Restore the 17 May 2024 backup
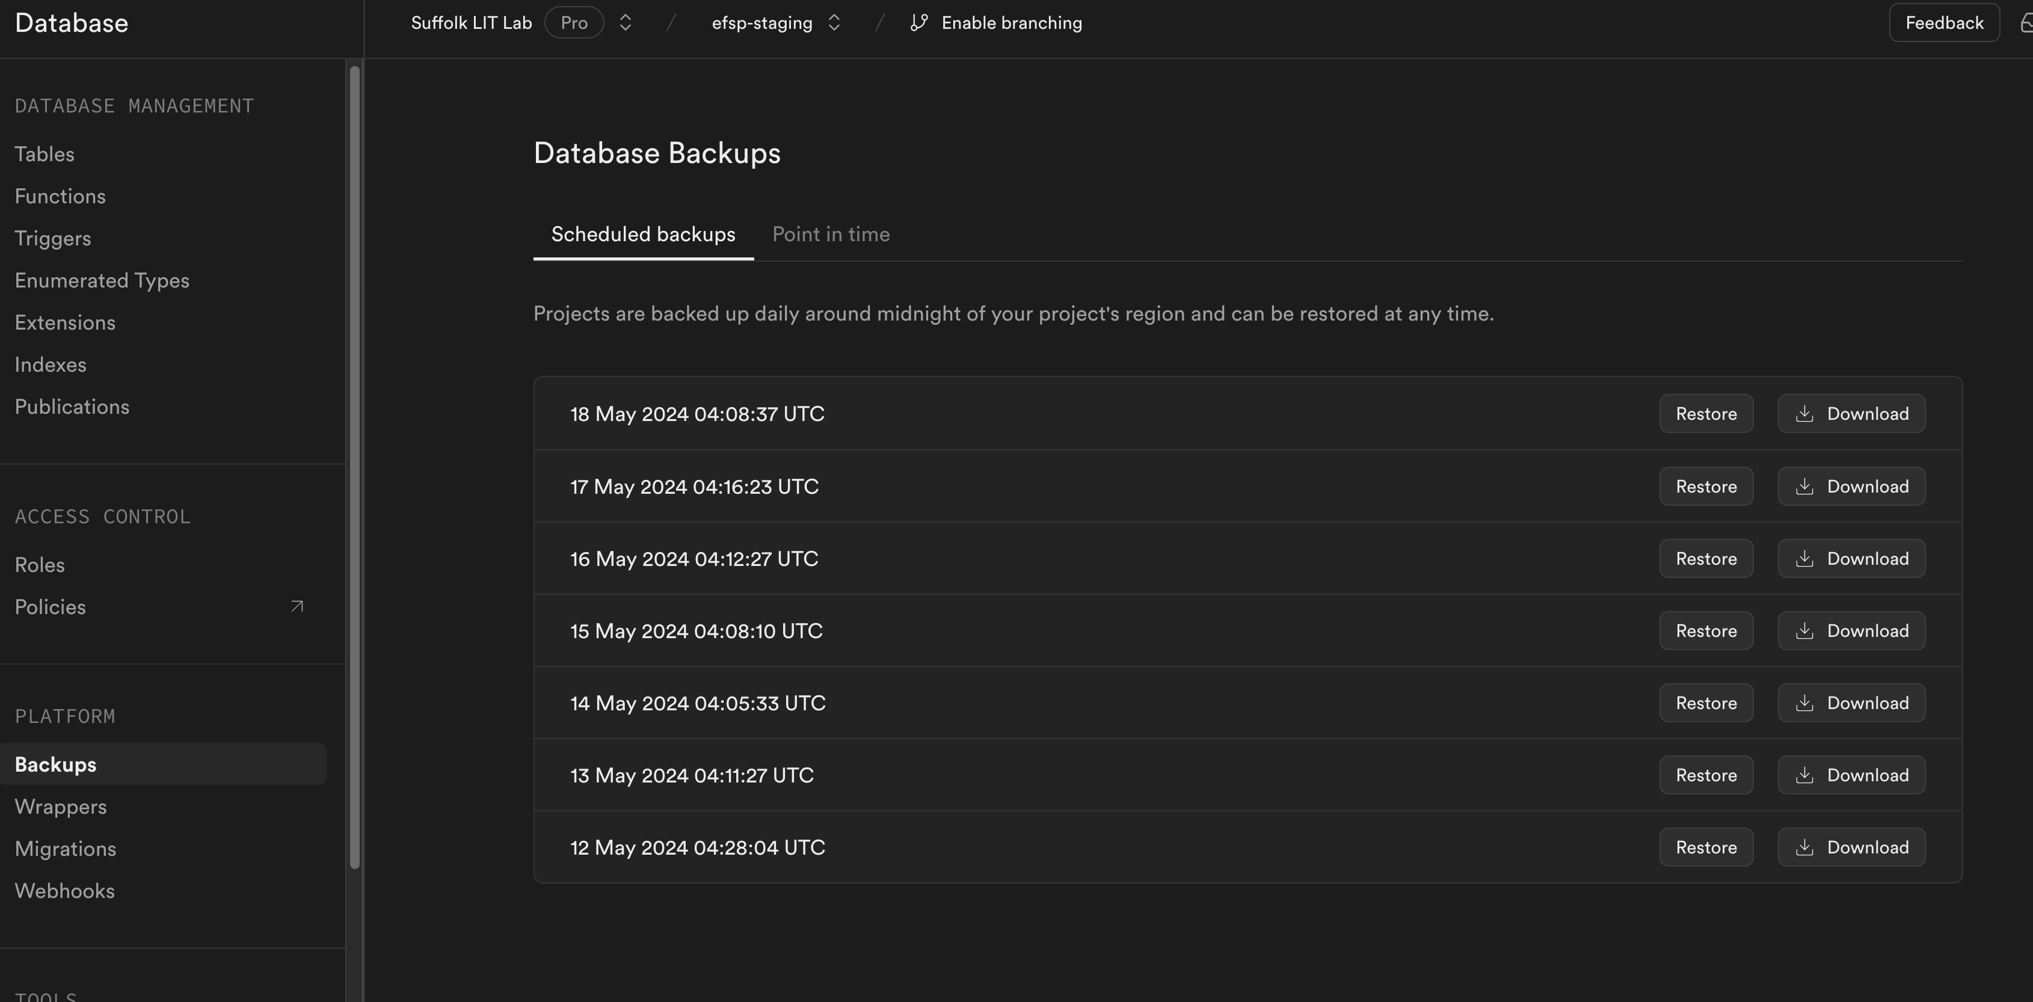The image size is (2033, 1002). (x=1706, y=486)
